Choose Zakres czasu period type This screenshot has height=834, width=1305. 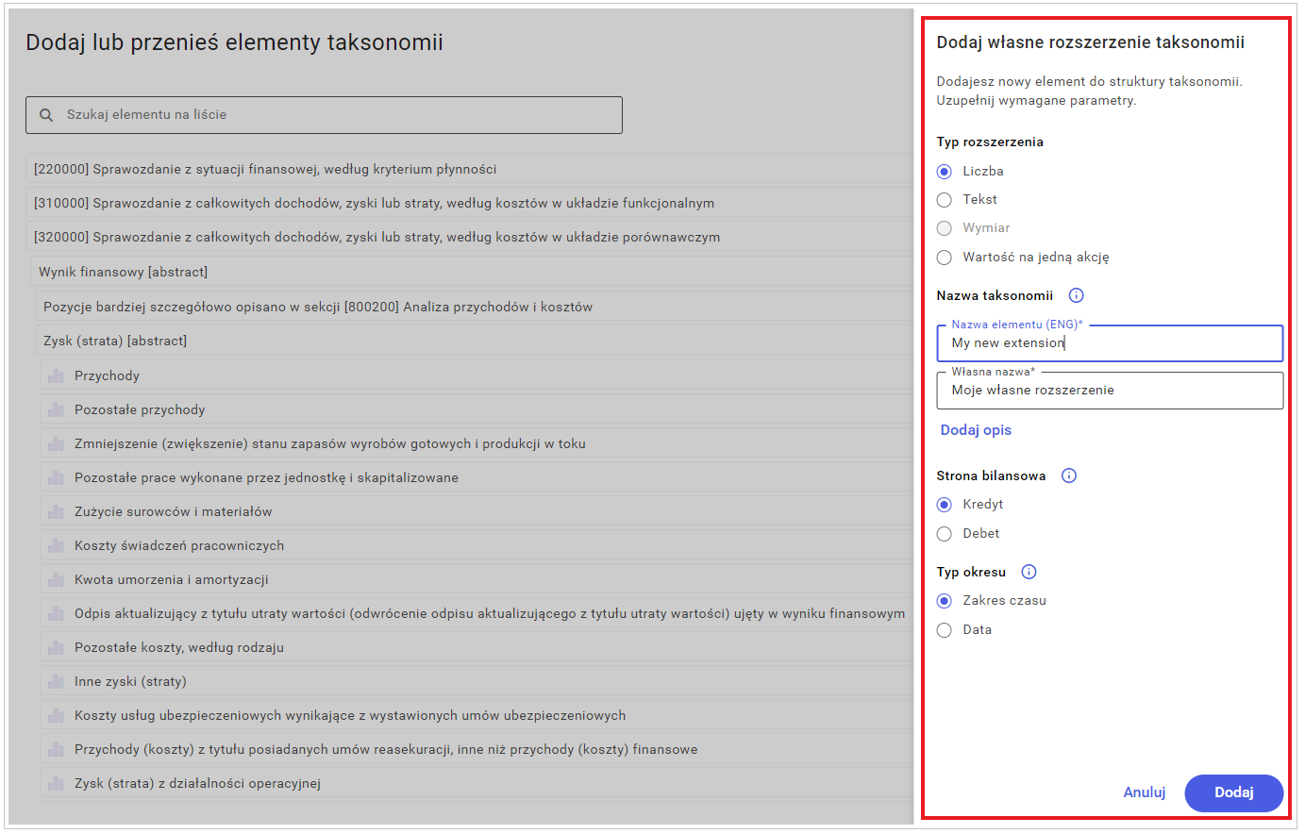pos(944,601)
